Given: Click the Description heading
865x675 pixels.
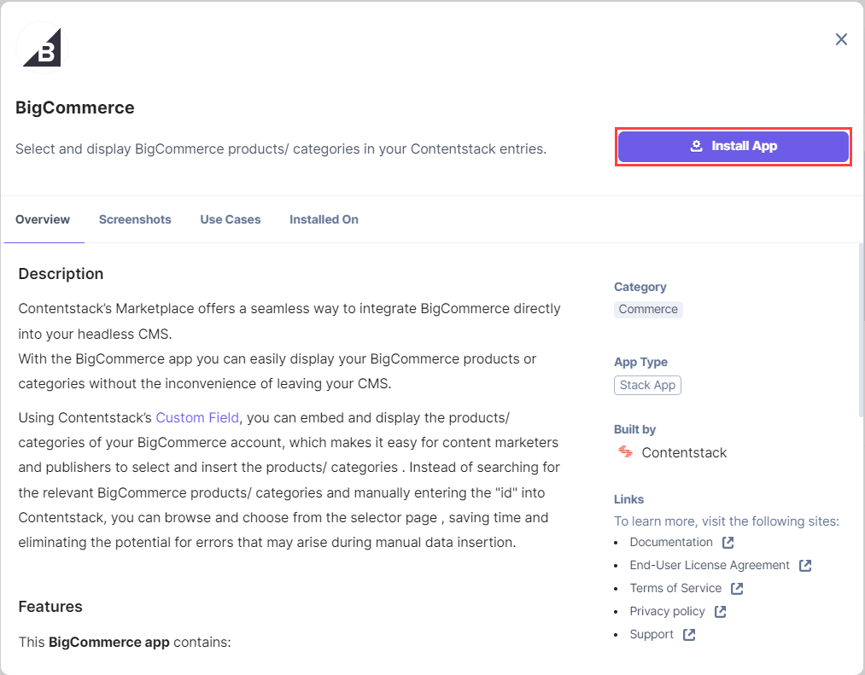Looking at the screenshot, I should click(61, 274).
